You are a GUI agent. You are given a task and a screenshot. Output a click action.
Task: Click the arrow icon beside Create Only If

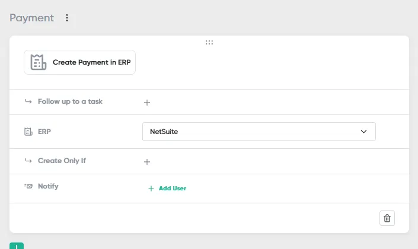coord(28,161)
